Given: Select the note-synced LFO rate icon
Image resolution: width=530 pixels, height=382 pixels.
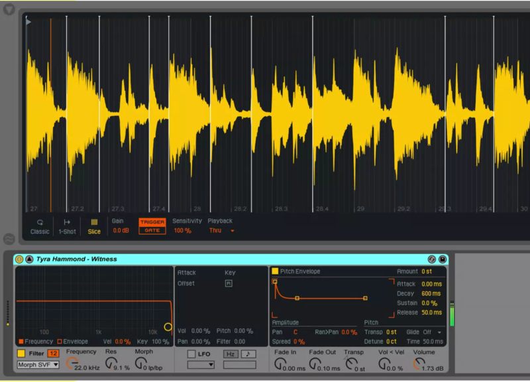Looking at the screenshot, I should (248, 354).
